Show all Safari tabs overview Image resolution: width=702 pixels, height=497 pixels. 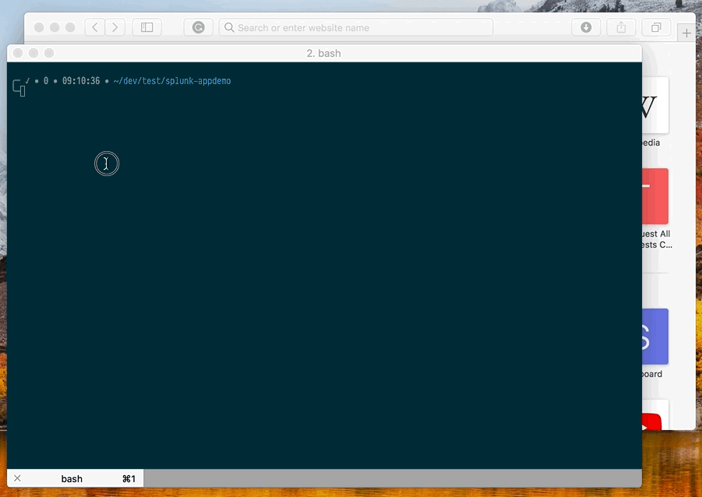point(656,27)
